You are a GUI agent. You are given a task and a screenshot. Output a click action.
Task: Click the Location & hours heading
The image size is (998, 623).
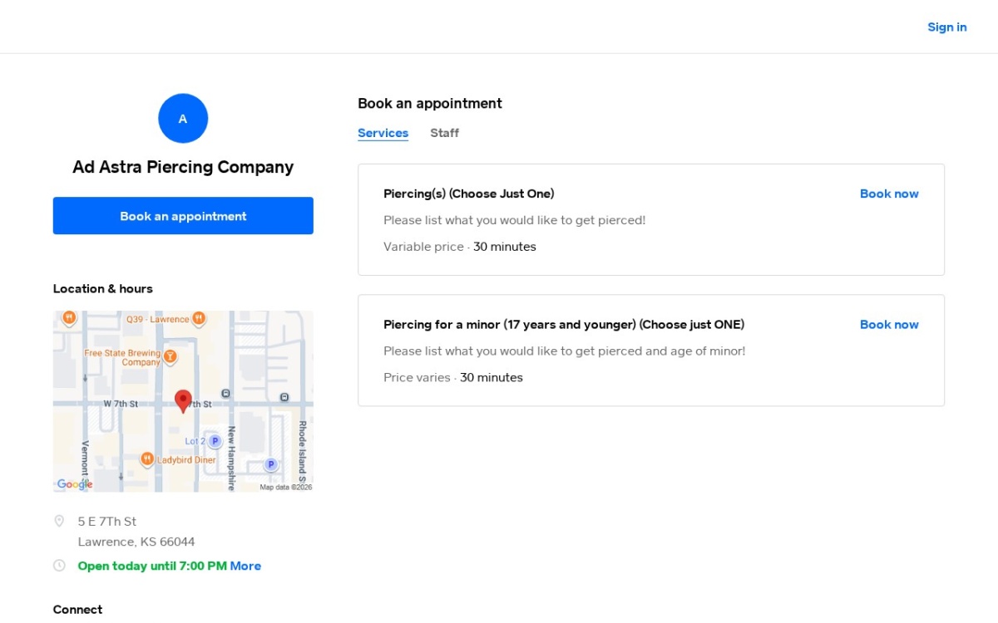[103, 289]
